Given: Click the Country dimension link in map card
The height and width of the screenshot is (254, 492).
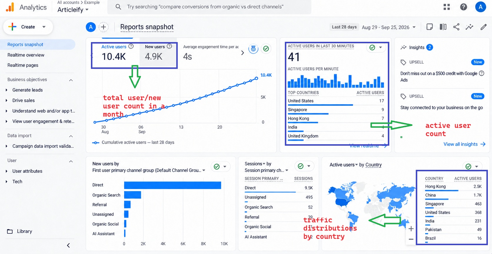Looking at the screenshot, I should point(373,165).
